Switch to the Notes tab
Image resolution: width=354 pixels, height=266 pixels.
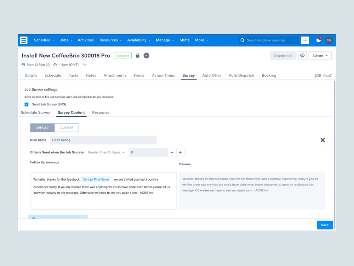pyautogui.click(x=91, y=76)
